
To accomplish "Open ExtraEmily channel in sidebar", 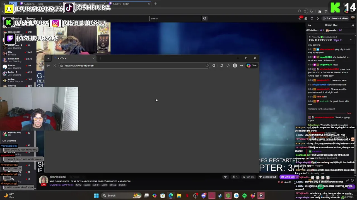I will coord(18,60).
